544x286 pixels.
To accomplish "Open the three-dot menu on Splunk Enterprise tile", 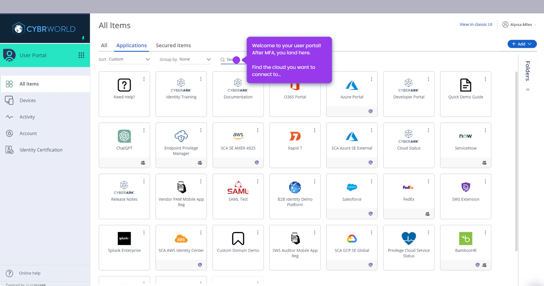I will pos(144,233).
